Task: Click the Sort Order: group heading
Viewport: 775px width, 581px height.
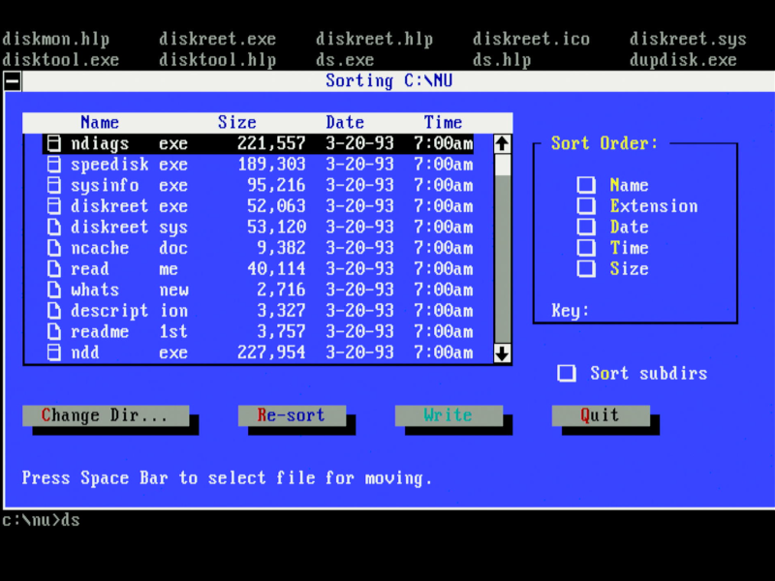Action: point(604,143)
